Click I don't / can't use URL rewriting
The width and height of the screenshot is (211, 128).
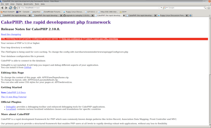(x=102, y=39)
